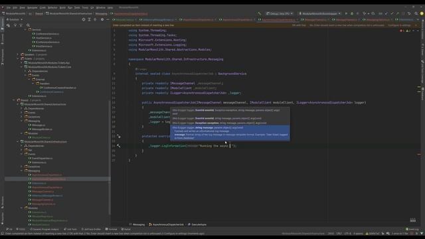Open Solution panel settings gear
This screenshot has height=239, width=425.
(102, 19)
